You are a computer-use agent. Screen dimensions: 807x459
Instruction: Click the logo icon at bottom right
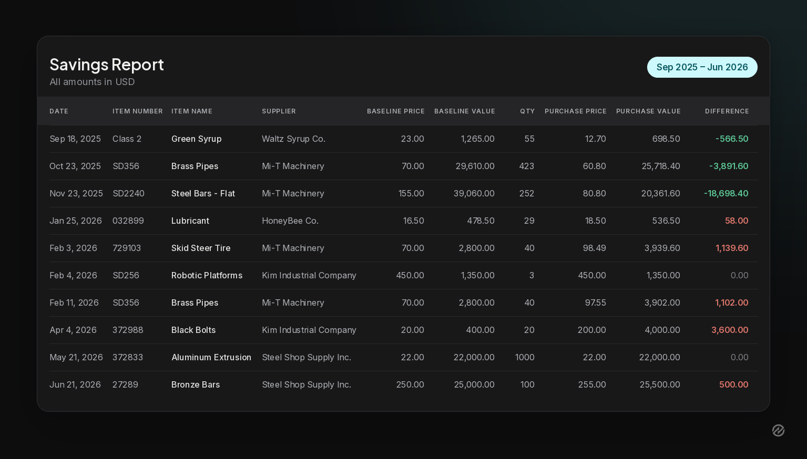point(778,431)
